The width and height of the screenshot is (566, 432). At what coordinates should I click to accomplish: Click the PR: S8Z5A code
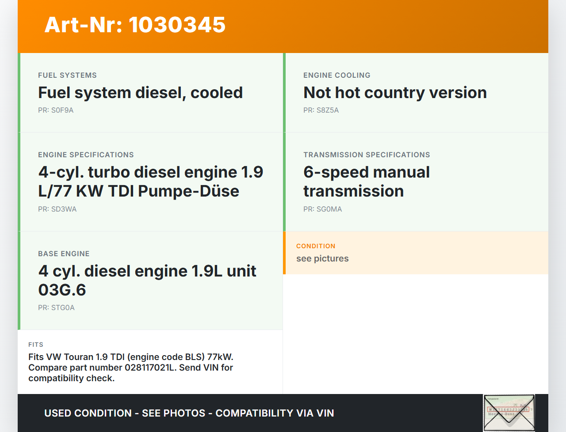(x=321, y=110)
